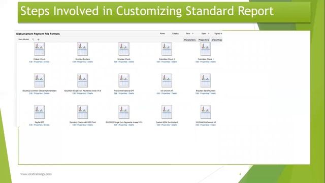
Task: Open ISO20022 Single Euro Payments V5.0 icon
Action: coord(82,80)
